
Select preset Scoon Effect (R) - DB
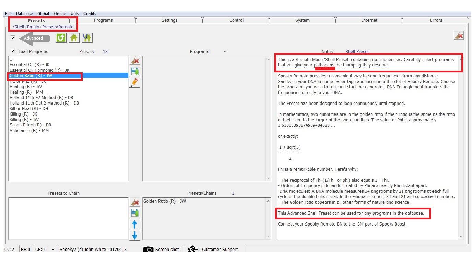[x=69, y=125]
